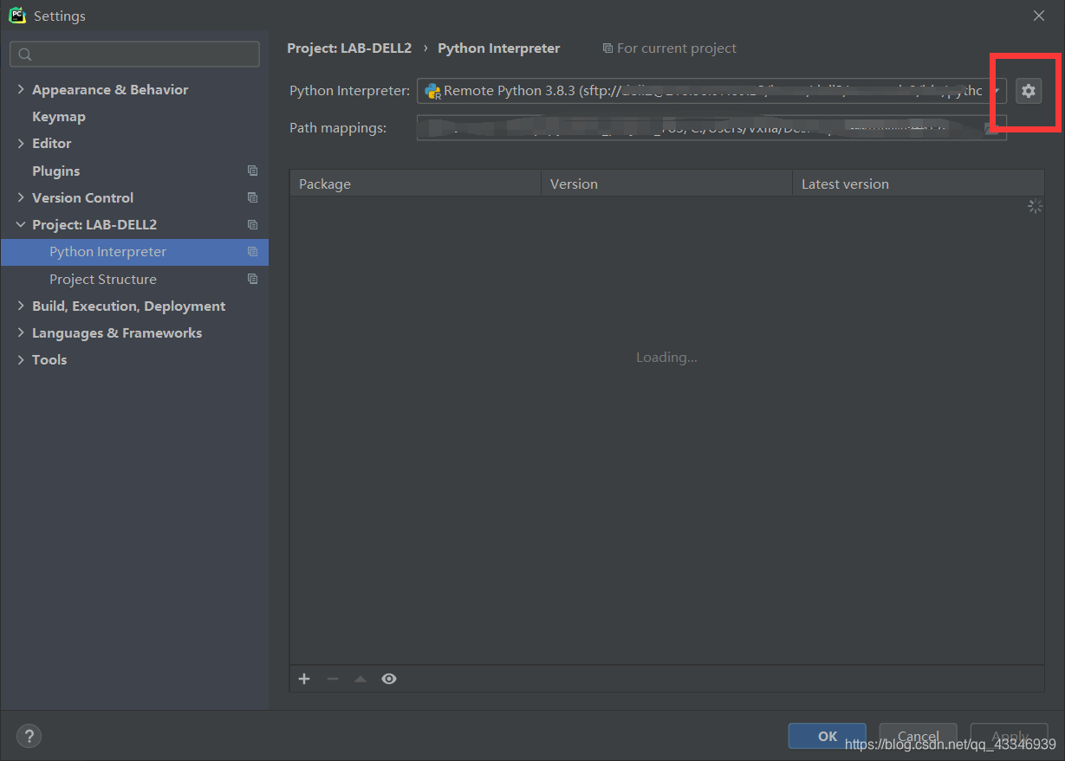Sort by Latest version column header

click(918, 184)
